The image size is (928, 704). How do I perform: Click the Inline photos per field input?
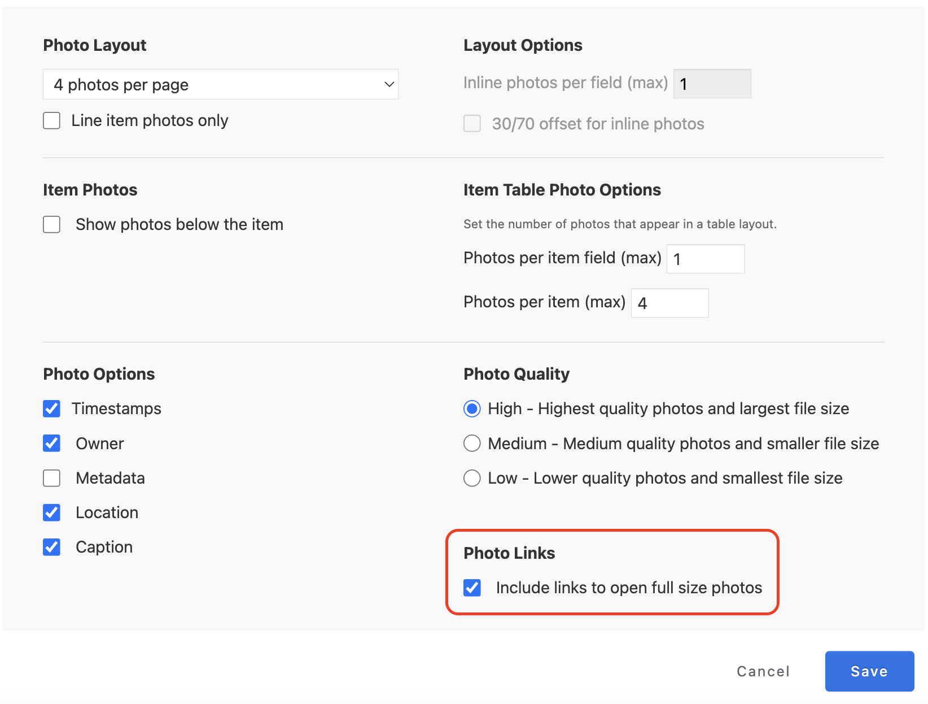[x=712, y=84]
